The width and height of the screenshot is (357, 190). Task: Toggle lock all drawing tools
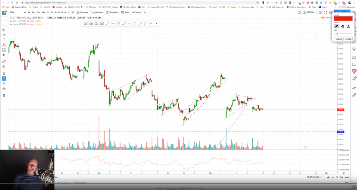[4, 84]
